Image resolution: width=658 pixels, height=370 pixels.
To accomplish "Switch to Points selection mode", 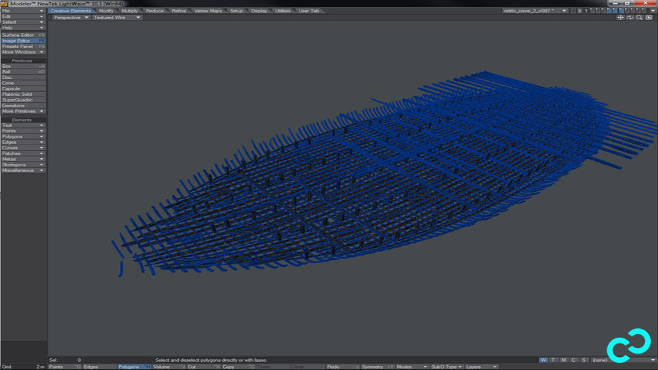I will coord(64,367).
